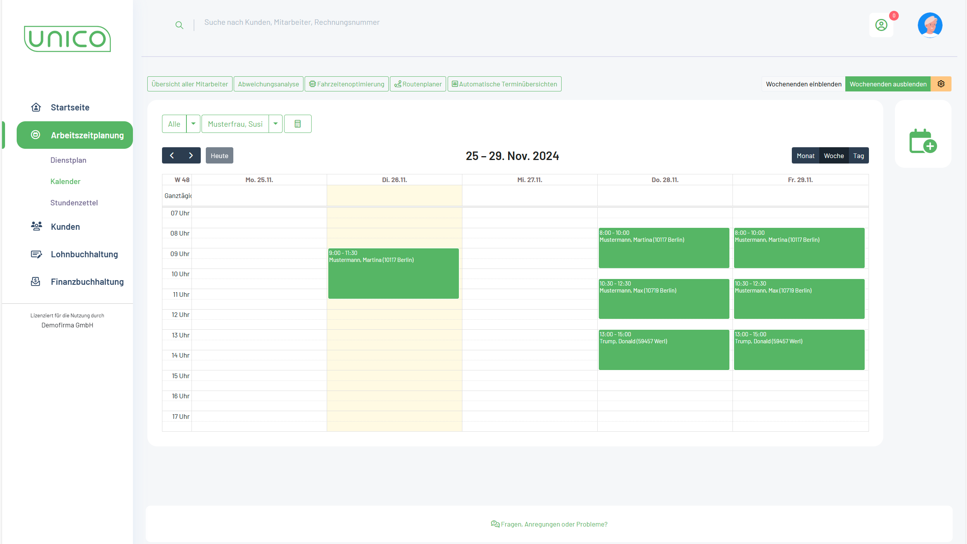The image size is (967, 544).
Task: Go to previous week arrow
Action: click(172, 156)
